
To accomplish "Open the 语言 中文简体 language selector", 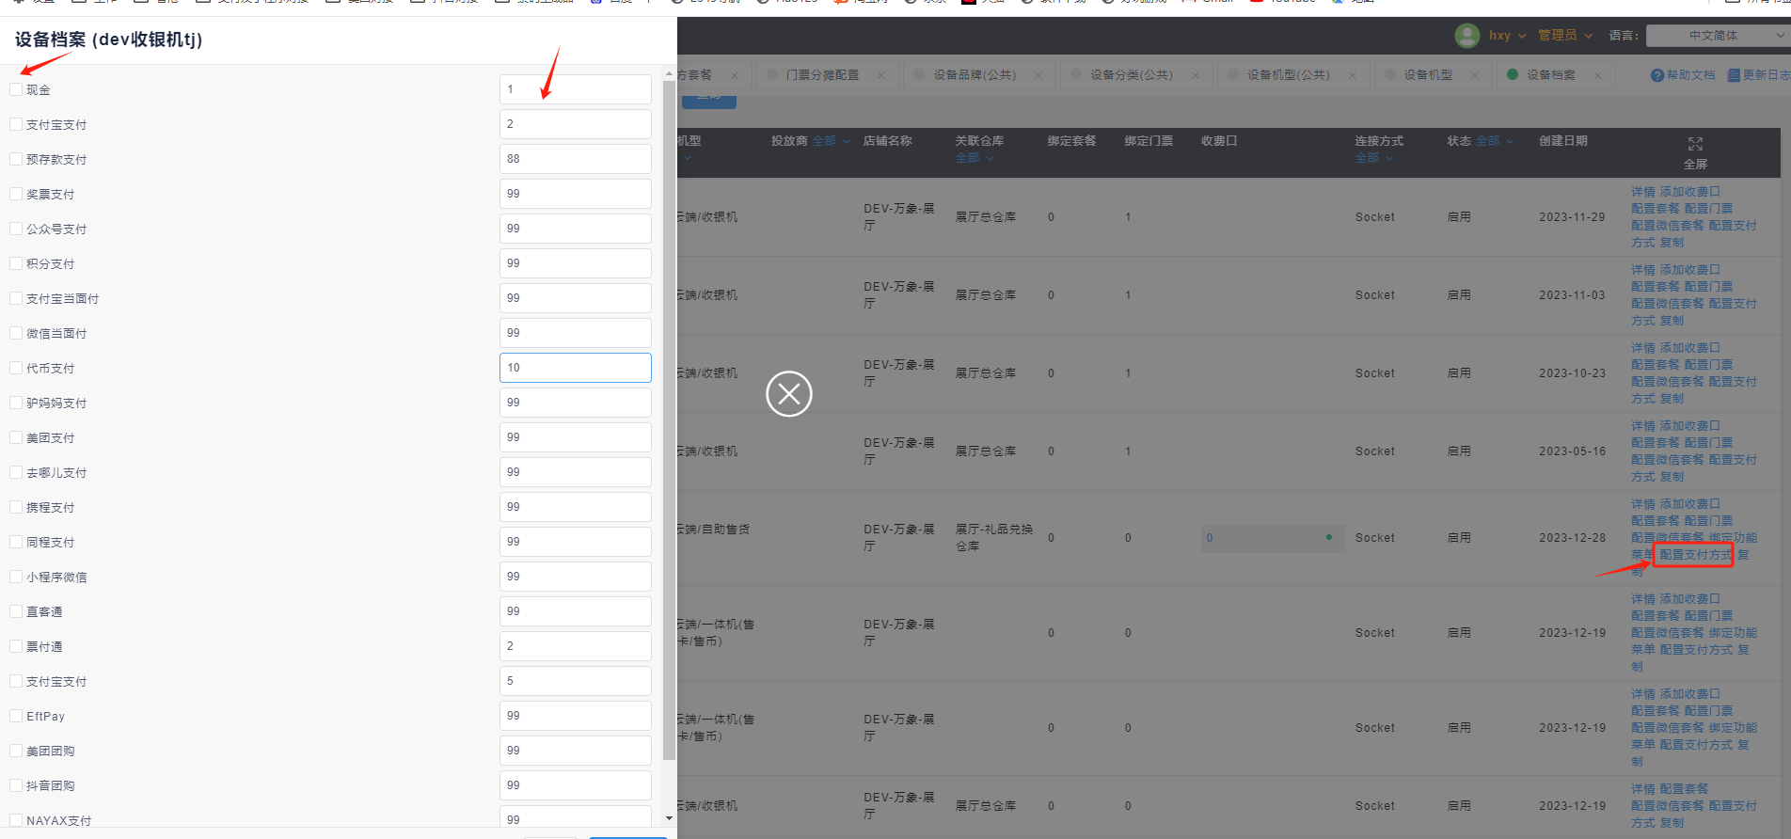I will pos(1717,36).
